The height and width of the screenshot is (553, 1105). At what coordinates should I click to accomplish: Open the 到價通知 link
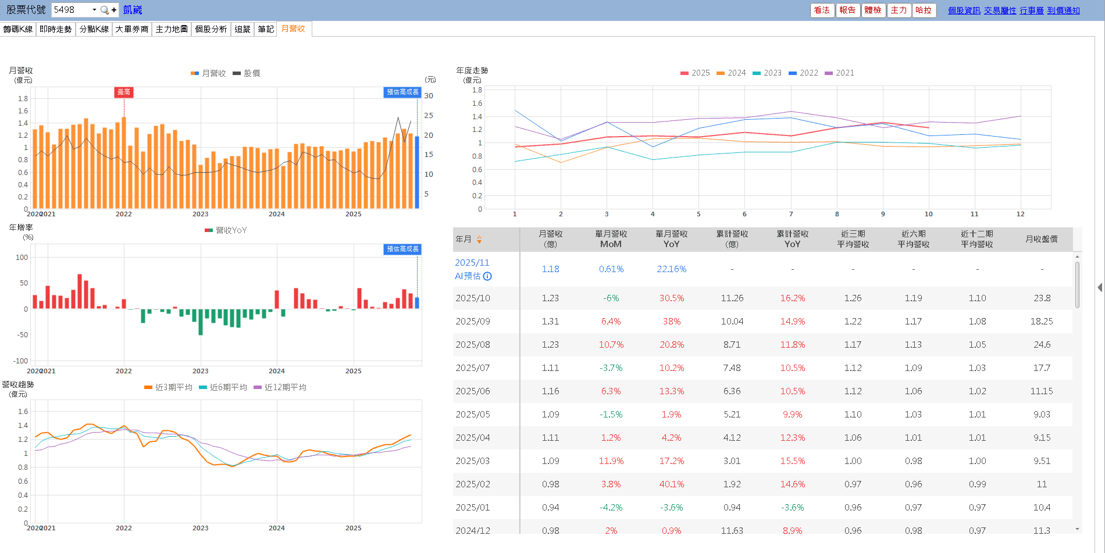coord(1063,10)
